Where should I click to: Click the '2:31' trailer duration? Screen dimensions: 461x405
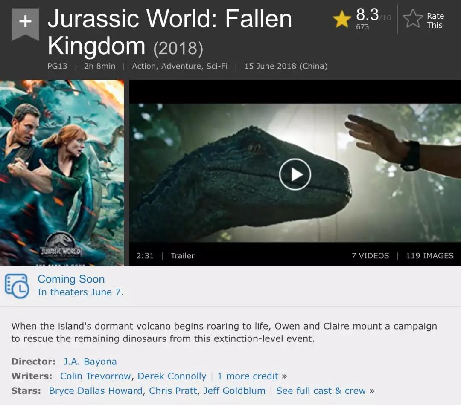click(x=145, y=256)
